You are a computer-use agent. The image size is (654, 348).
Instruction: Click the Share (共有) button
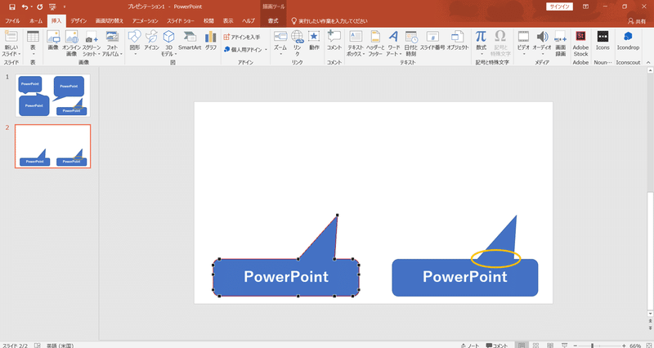click(637, 21)
